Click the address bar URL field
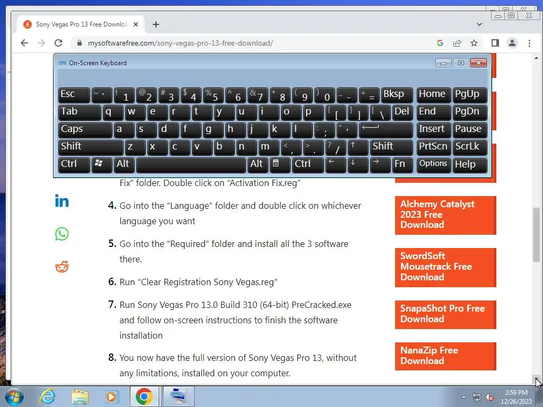 pyautogui.click(x=256, y=43)
